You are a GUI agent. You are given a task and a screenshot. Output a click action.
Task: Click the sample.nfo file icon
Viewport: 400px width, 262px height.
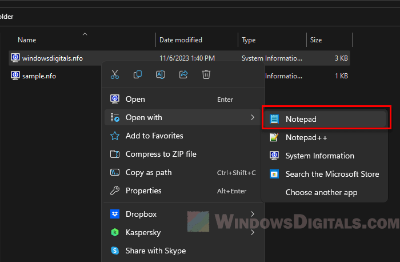(x=15, y=76)
